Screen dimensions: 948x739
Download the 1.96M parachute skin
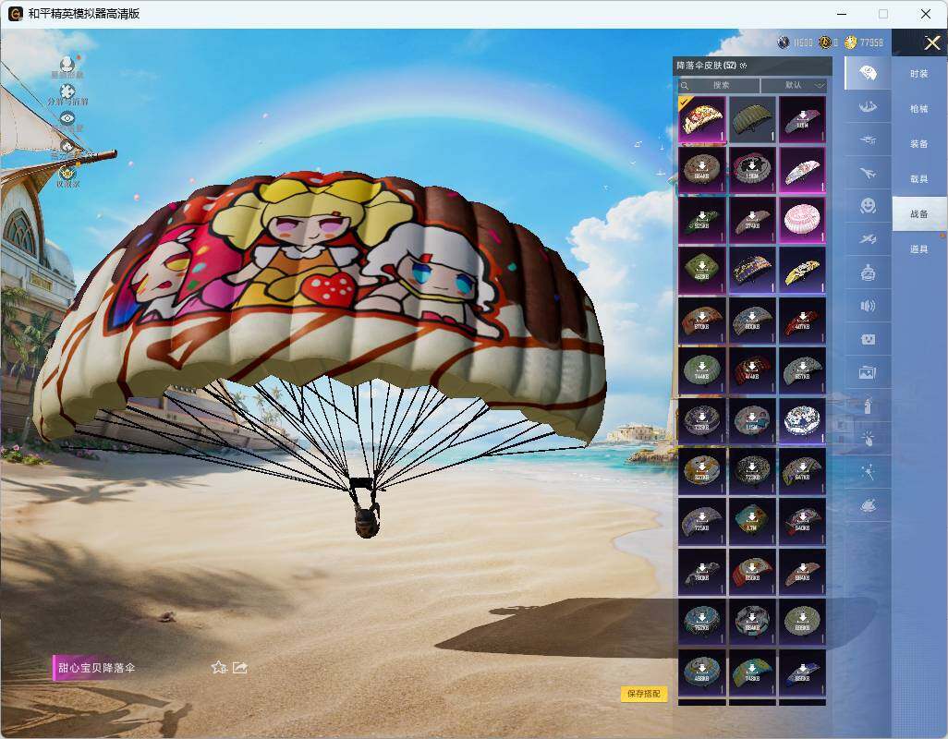click(752, 170)
